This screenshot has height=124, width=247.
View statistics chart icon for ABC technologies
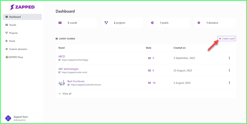pyautogui.click(x=149, y=70)
